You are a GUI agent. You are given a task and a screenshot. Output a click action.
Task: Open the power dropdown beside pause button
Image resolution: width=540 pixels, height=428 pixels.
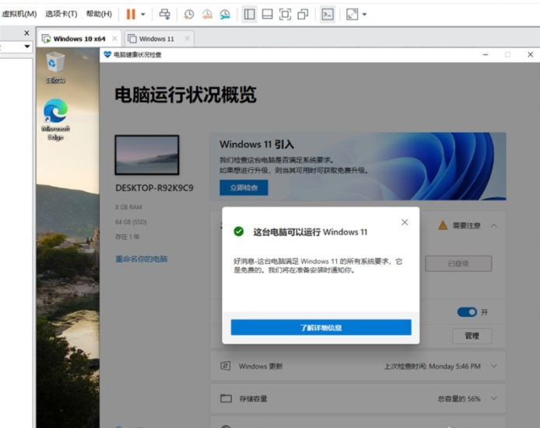coord(143,14)
